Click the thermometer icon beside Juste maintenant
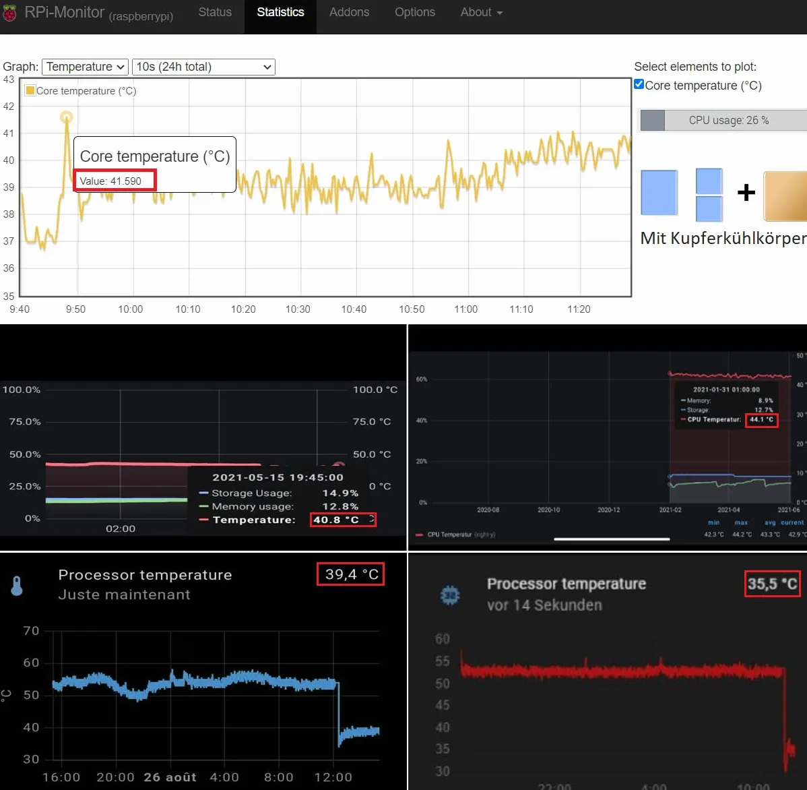 point(17,586)
